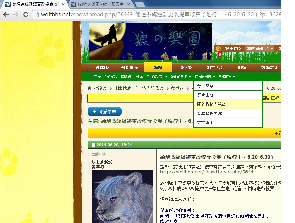The image size is (295, 223).
Task: Collapse the 快速連結 dropdown menu
Action: click(x=205, y=77)
